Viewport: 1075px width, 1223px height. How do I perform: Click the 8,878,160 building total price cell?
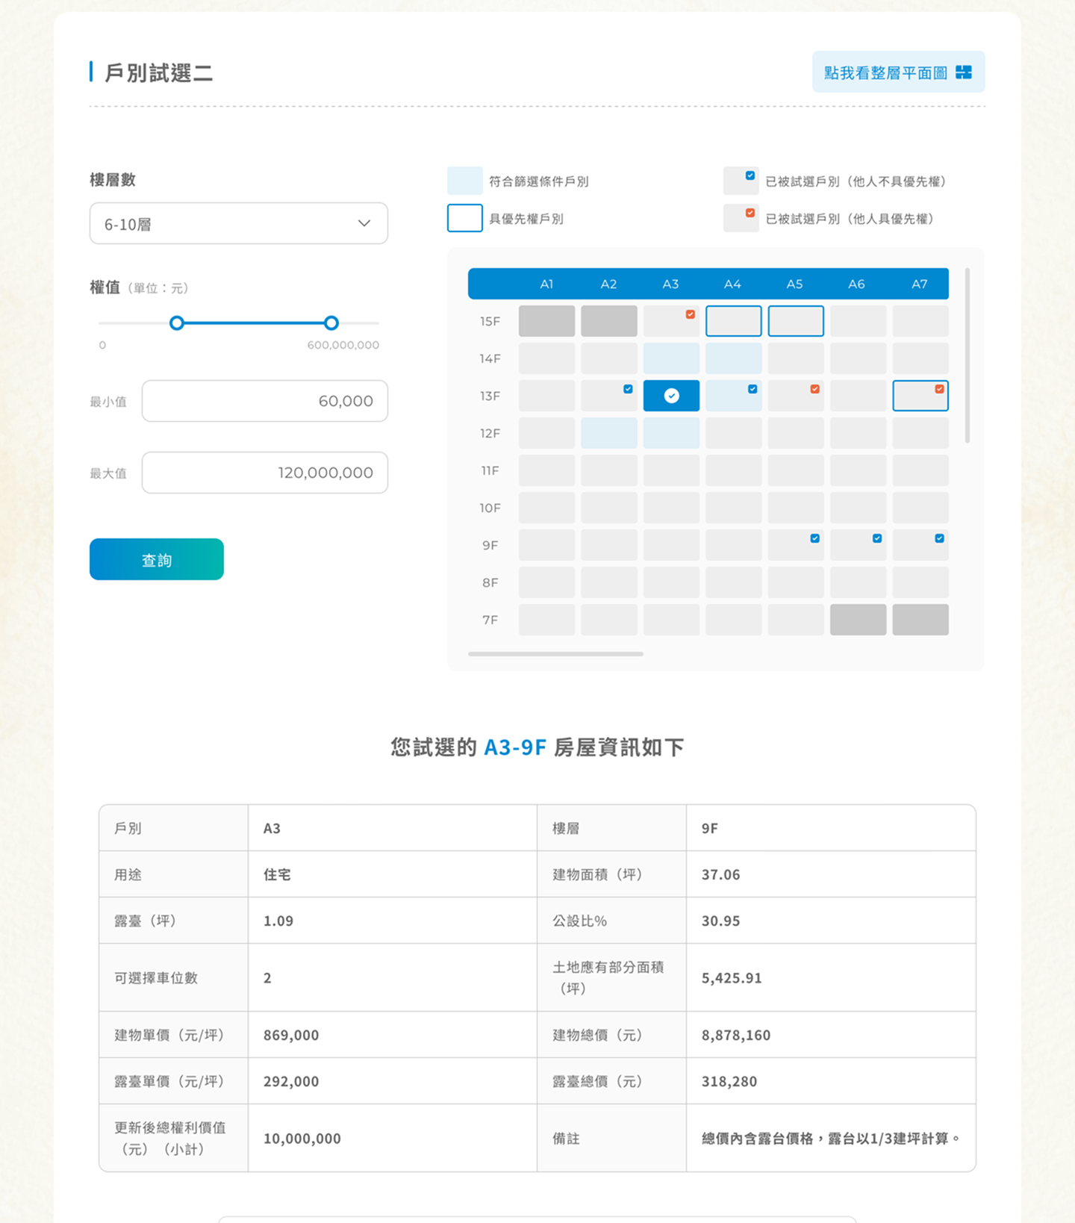pos(831,1035)
